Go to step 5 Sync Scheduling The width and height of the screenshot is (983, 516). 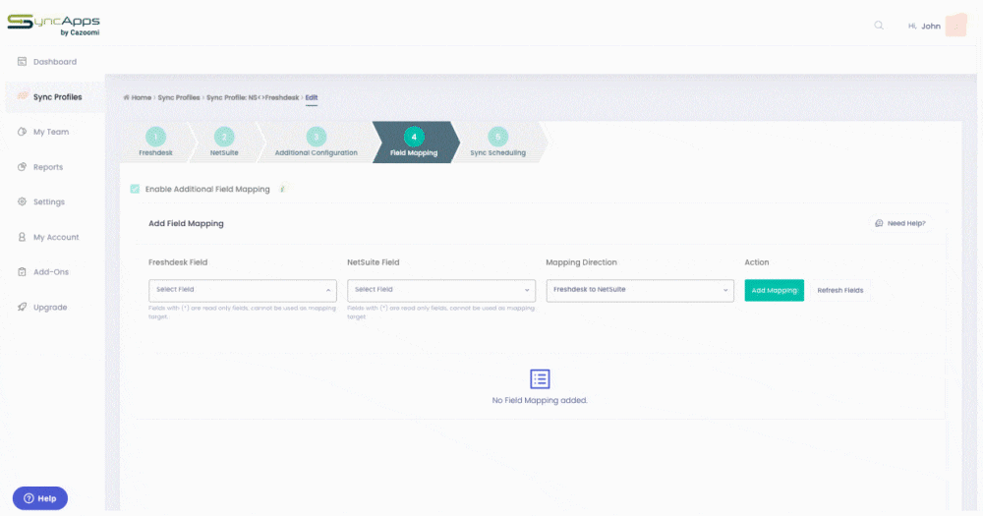pos(497,143)
